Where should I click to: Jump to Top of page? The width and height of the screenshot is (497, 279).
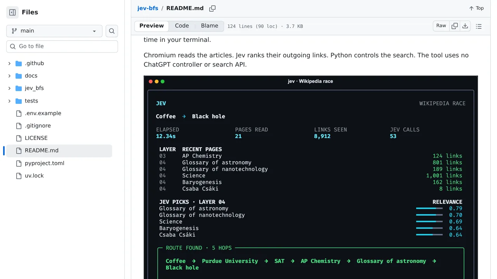point(476,8)
